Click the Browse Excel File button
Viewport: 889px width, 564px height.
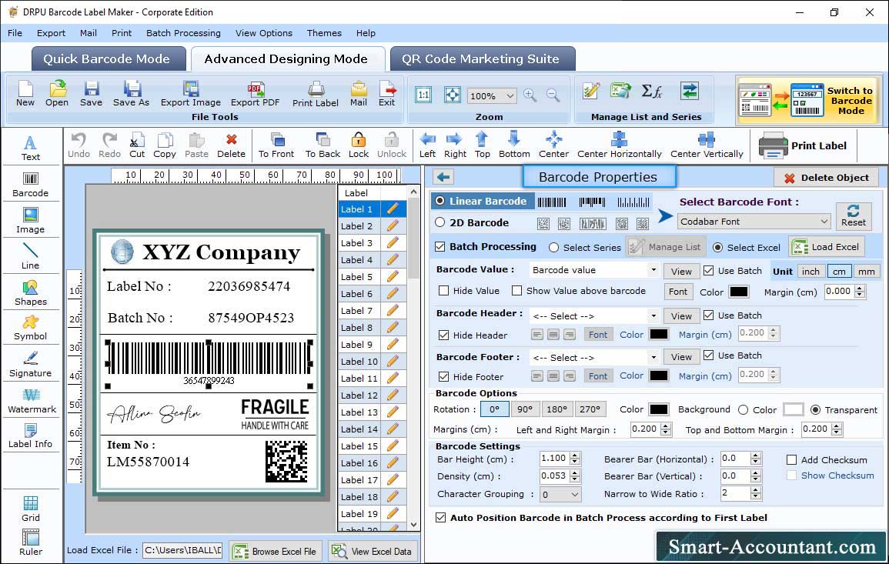[276, 551]
